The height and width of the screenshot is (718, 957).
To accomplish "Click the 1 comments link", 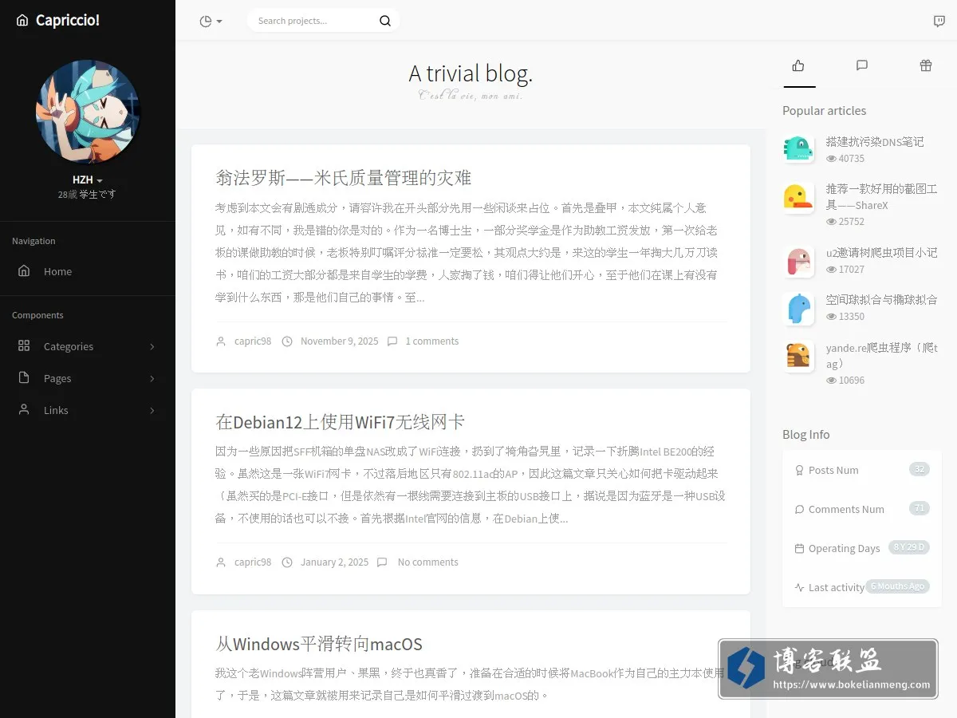I will tap(431, 341).
